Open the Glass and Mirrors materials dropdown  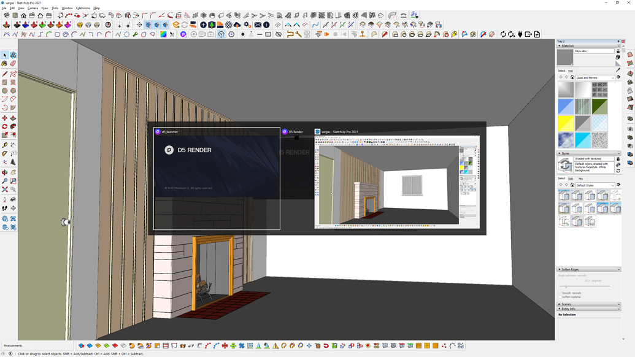pyautogui.click(x=595, y=78)
